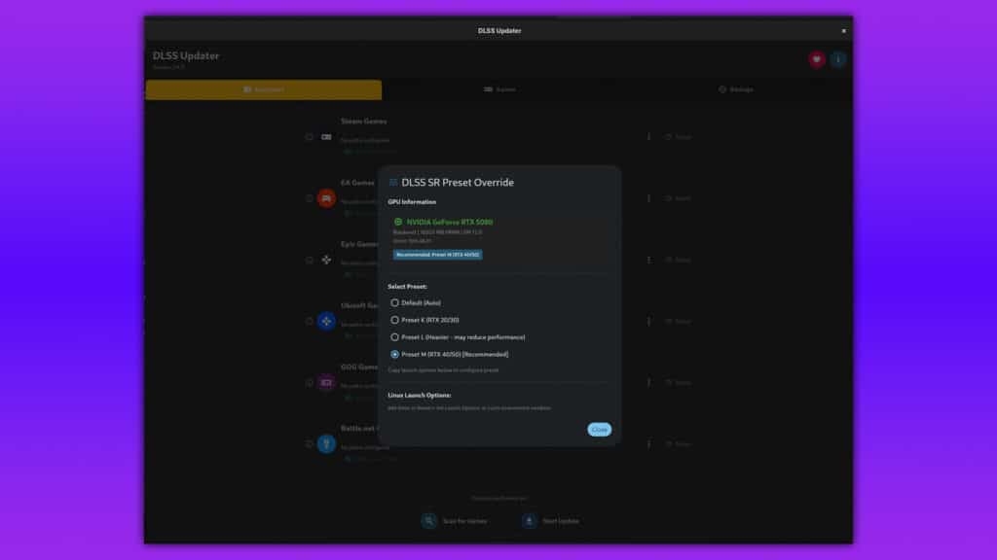Select Preset K (RTX 20/30)

(x=394, y=320)
